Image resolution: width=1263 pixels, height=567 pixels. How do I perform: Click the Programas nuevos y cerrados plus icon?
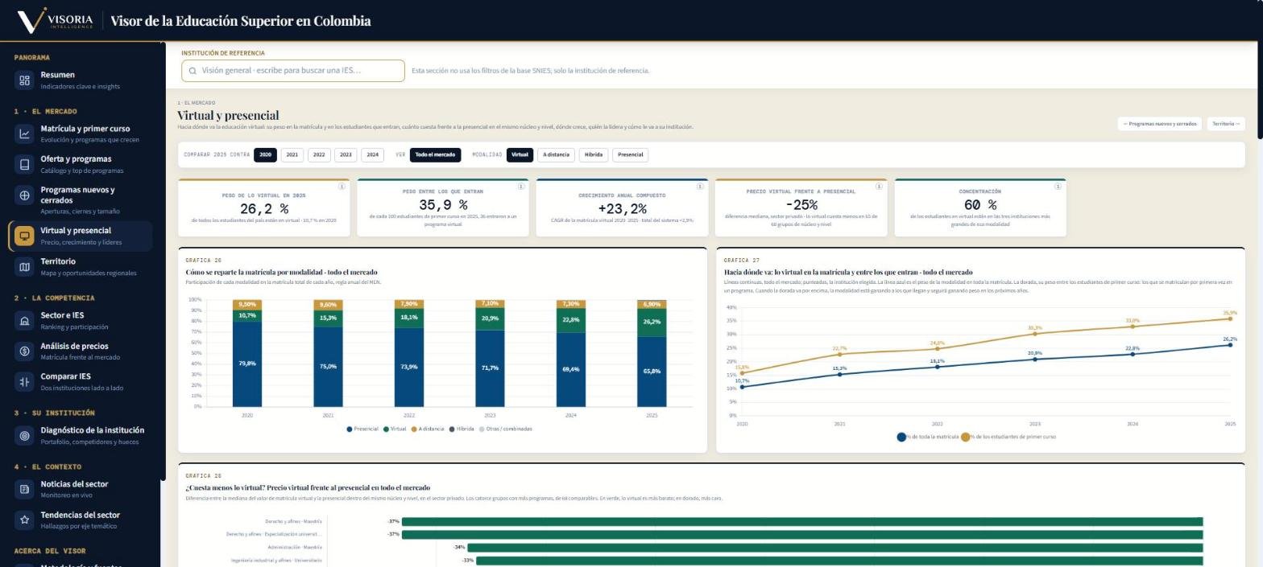click(x=24, y=195)
